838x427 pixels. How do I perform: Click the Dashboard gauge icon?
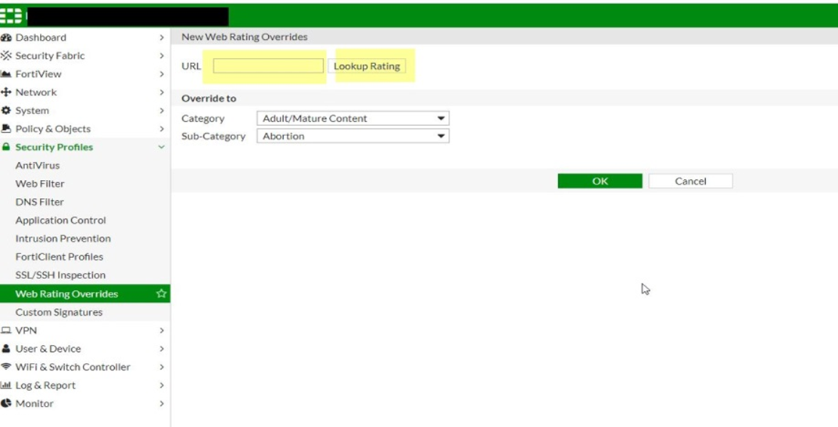point(7,38)
